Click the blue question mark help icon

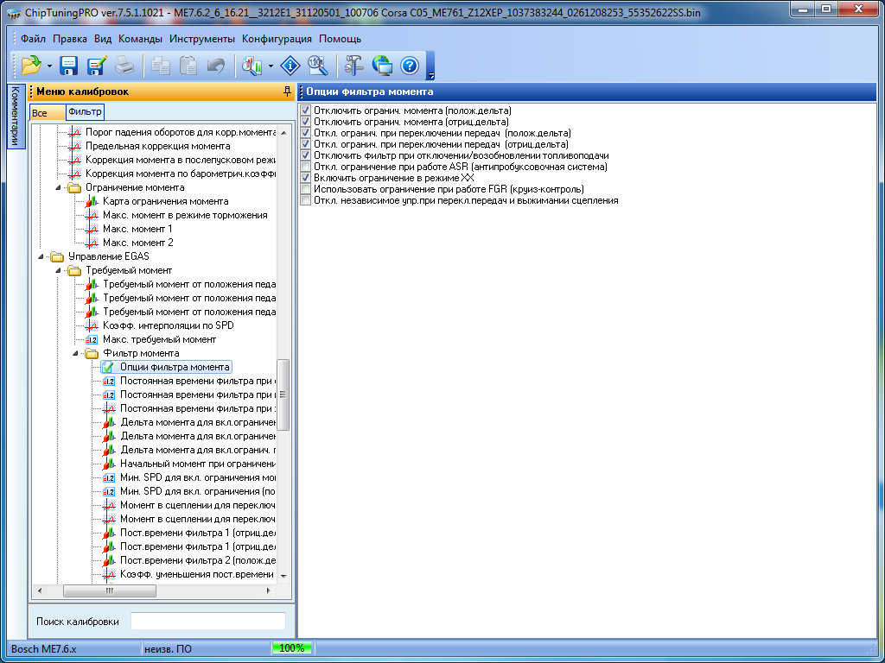(x=410, y=66)
